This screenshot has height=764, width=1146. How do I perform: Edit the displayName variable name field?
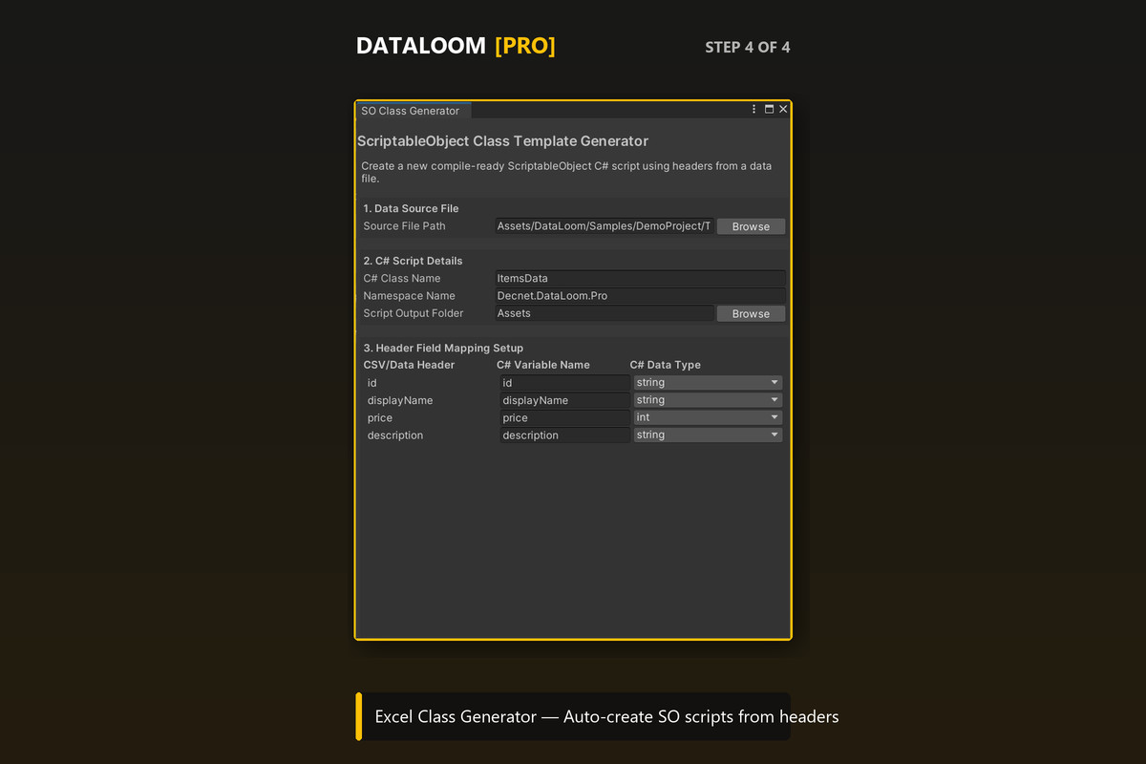[x=564, y=400]
